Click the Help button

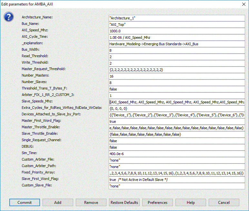click(191, 202)
